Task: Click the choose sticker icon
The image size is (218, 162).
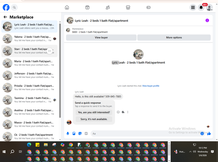Action: point(80,134)
